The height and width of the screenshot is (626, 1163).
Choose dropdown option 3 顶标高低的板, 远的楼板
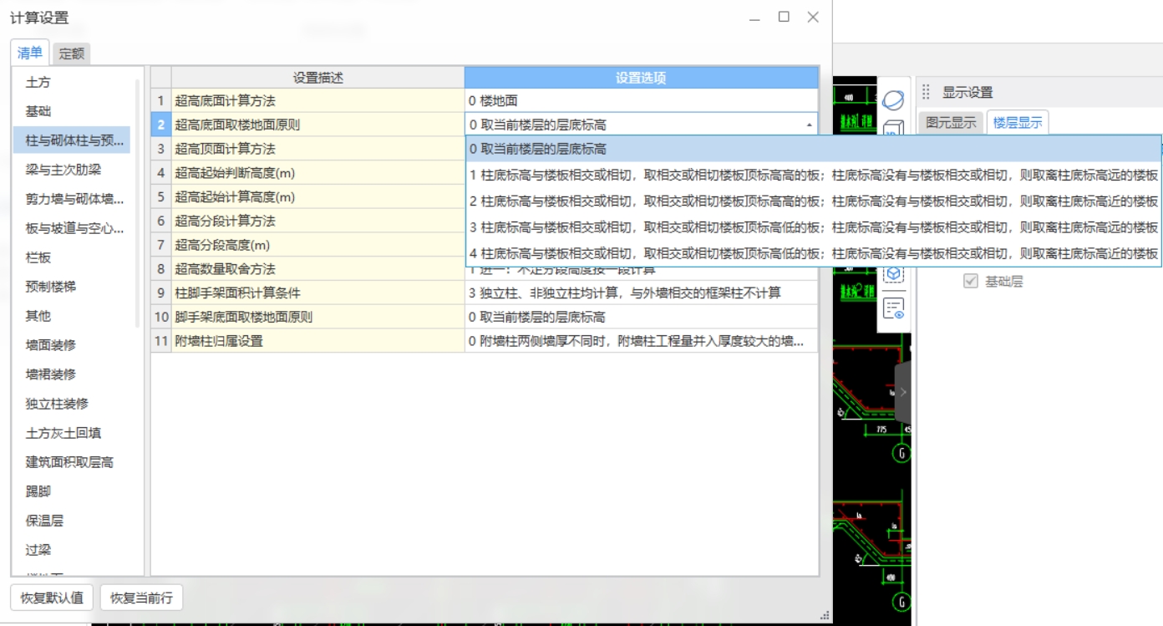coord(813,226)
